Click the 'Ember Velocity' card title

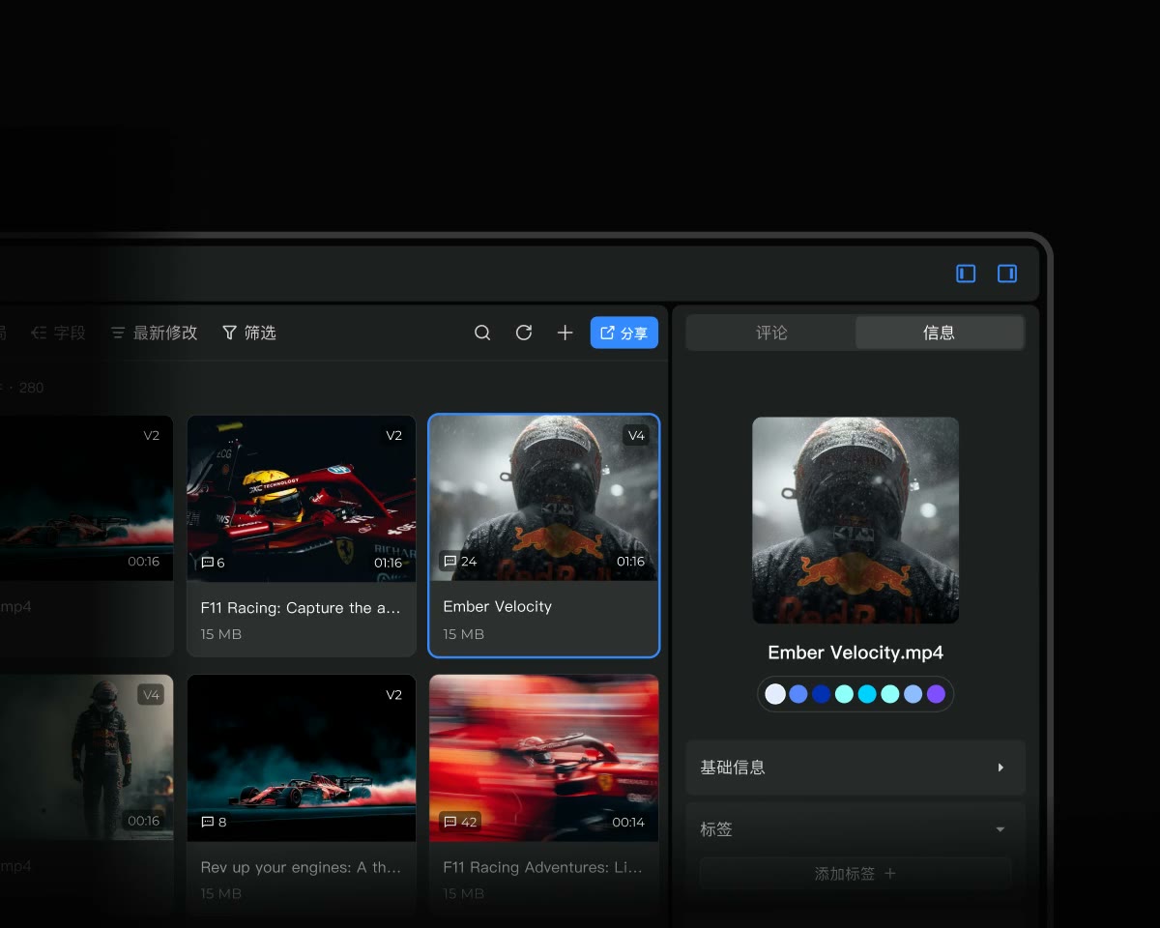(x=497, y=606)
